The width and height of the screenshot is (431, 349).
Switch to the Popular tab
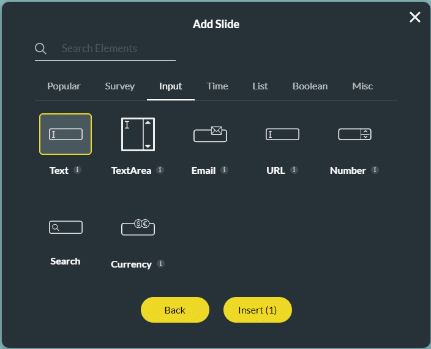(64, 86)
